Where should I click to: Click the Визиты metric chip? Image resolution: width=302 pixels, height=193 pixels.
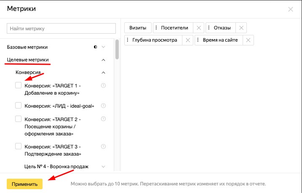point(138,28)
